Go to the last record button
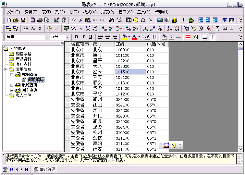This screenshot has width=245, height=175. 27,169
